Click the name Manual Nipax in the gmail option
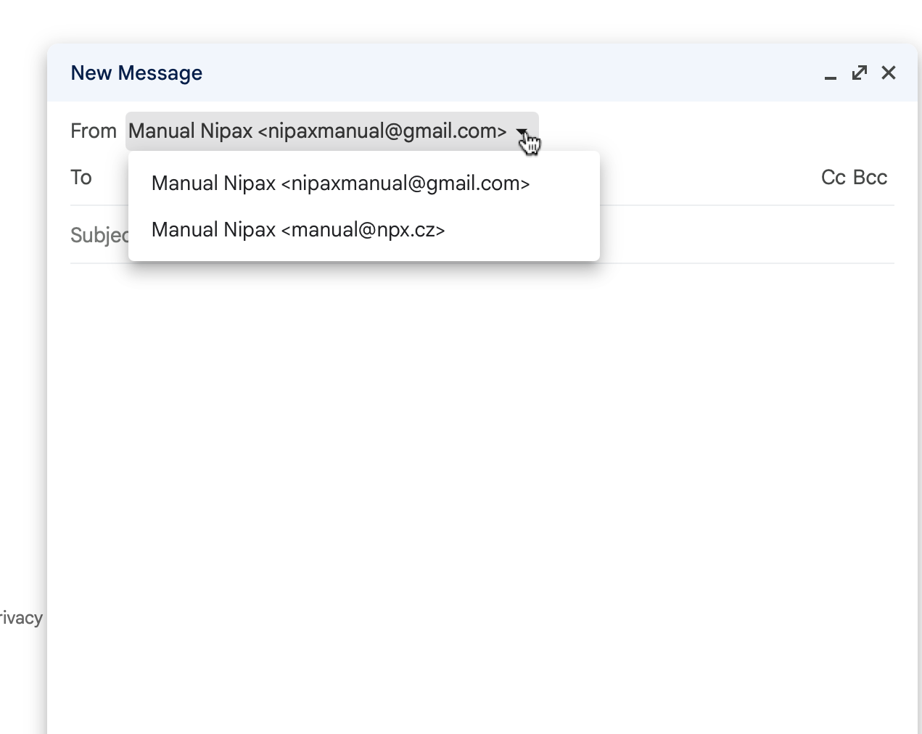Image resolution: width=922 pixels, height=734 pixels. coord(213,183)
